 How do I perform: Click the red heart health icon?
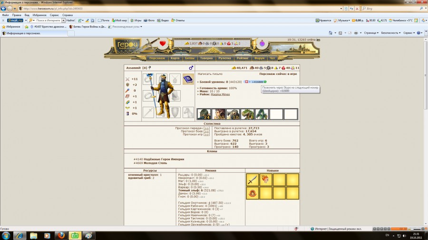point(163,43)
